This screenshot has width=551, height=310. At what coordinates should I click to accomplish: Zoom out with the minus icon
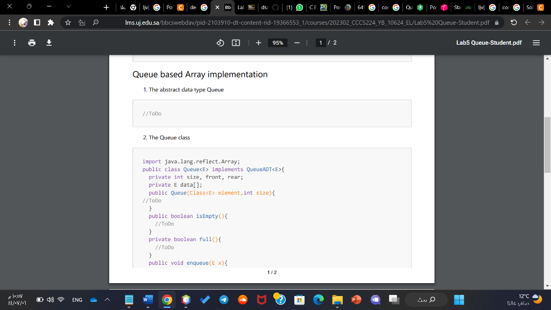(297, 43)
